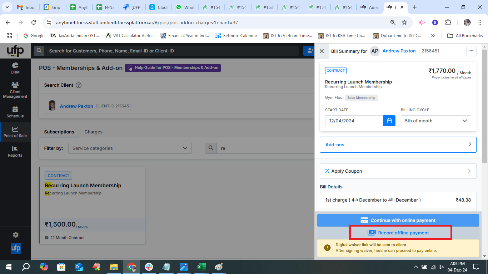Image resolution: width=488 pixels, height=274 pixels.
Task: Close the Bill Summary panel
Action: coord(322,51)
